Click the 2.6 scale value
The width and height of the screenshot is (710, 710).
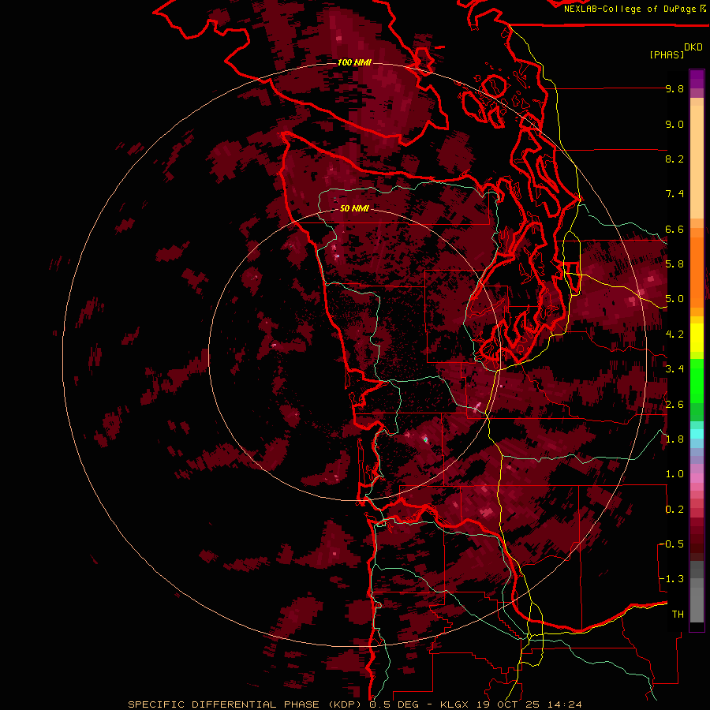(674, 405)
